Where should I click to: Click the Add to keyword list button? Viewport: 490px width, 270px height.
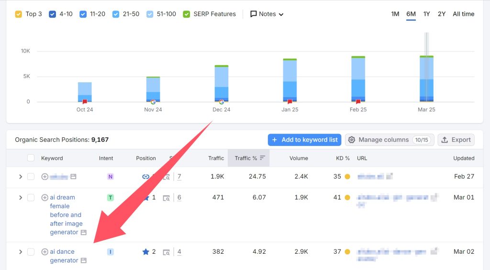(x=304, y=140)
